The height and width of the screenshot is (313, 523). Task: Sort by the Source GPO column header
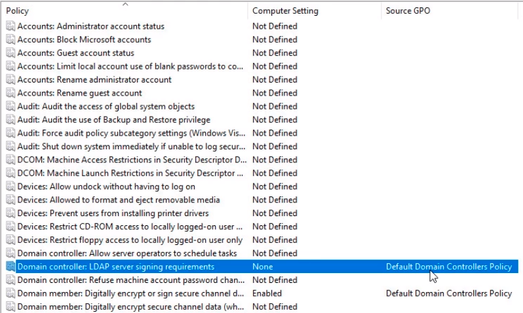pos(408,11)
